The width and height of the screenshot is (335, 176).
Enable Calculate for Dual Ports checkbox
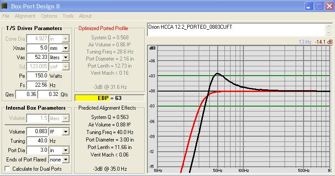point(8,169)
